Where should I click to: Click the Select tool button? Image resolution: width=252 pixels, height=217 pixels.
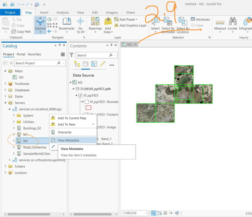(x=155, y=25)
